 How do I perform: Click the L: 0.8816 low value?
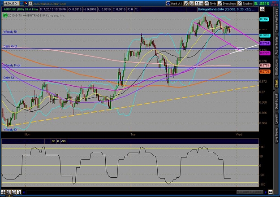[x=104, y=9]
